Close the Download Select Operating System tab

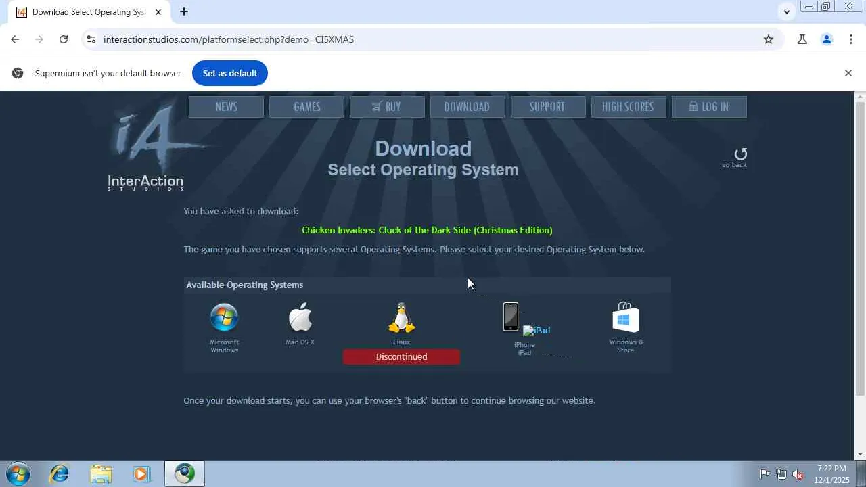pos(158,11)
